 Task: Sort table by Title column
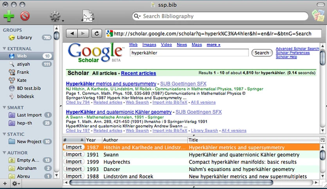(253, 140)
